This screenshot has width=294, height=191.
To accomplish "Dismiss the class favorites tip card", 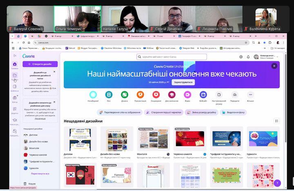I will [x=54, y=102].
